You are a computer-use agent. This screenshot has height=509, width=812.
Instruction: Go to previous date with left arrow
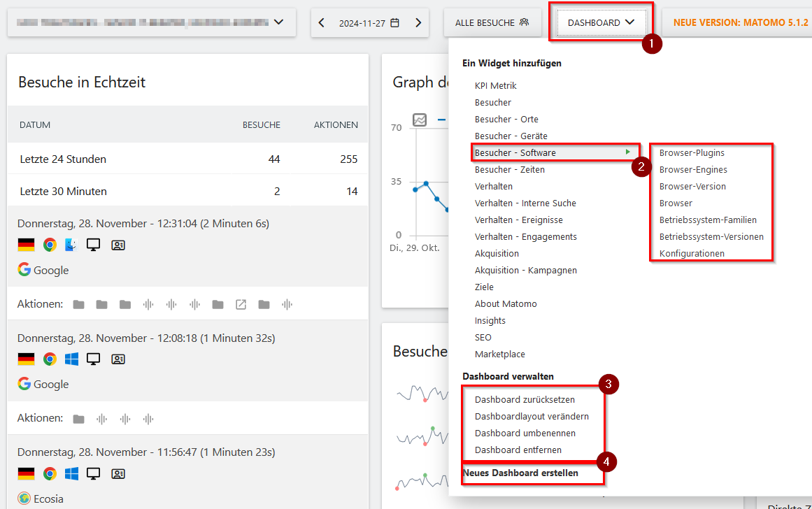[x=321, y=23]
